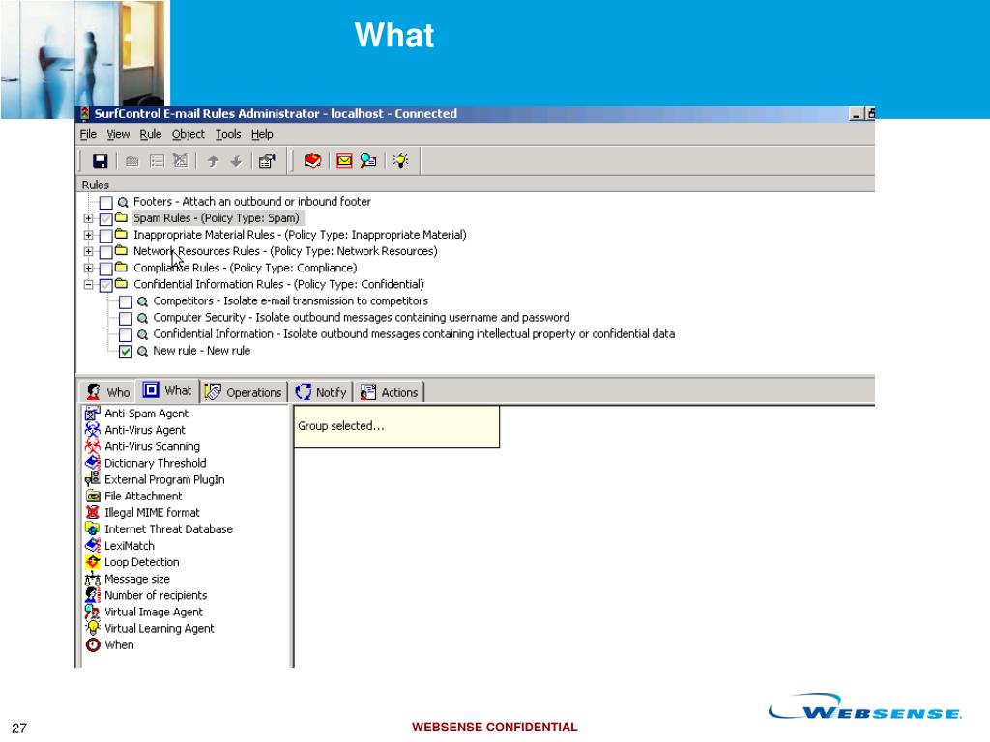Open the properties toolbar icon
Viewport: 990px width, 742px height.
(267, 161)
